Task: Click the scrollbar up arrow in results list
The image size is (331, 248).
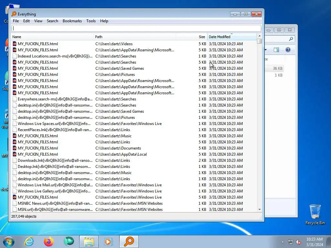Action: [x=260, y=36]
